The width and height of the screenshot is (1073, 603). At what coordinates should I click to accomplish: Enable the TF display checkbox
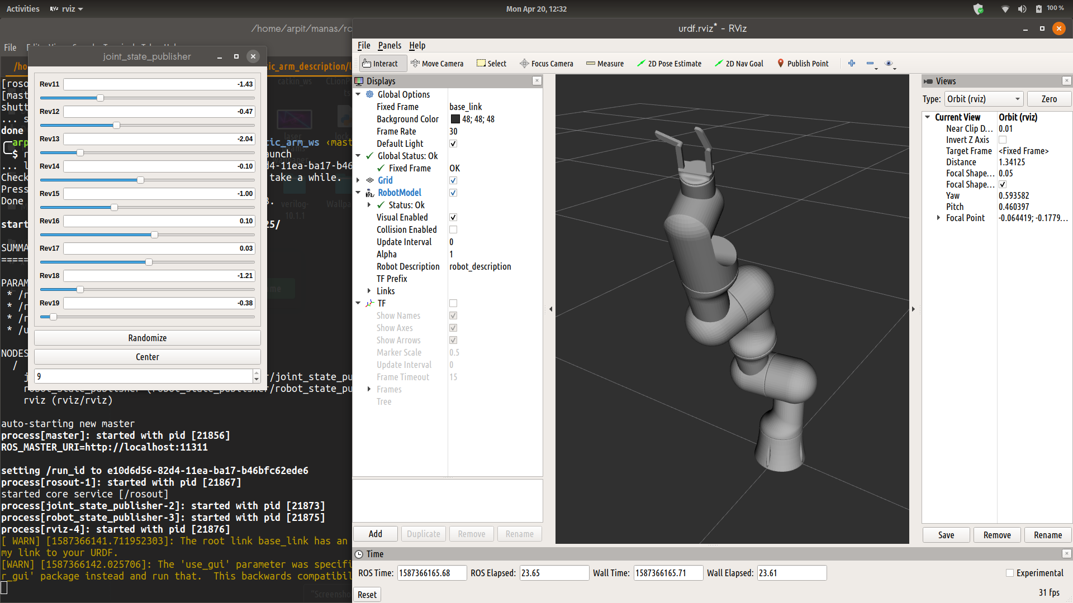pos(453,303)
